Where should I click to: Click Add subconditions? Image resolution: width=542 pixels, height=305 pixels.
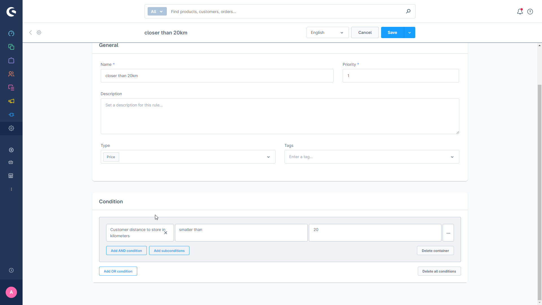[169, 250]
